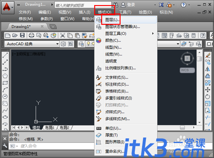Choose 图层(L)... menu entry
The width and height of the screenshot is (214, 158).
126,20
